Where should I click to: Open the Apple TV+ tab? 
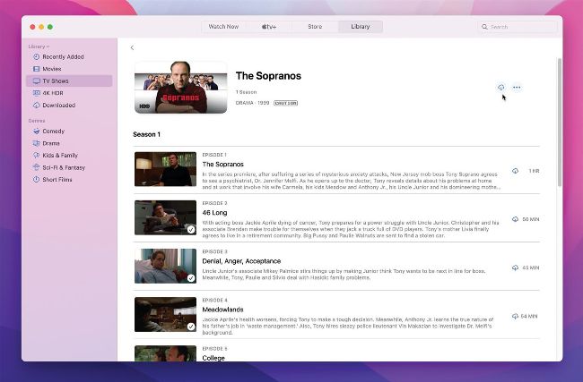click(x=269, y=27)
